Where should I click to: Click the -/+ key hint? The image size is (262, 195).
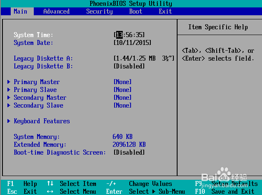111,183
